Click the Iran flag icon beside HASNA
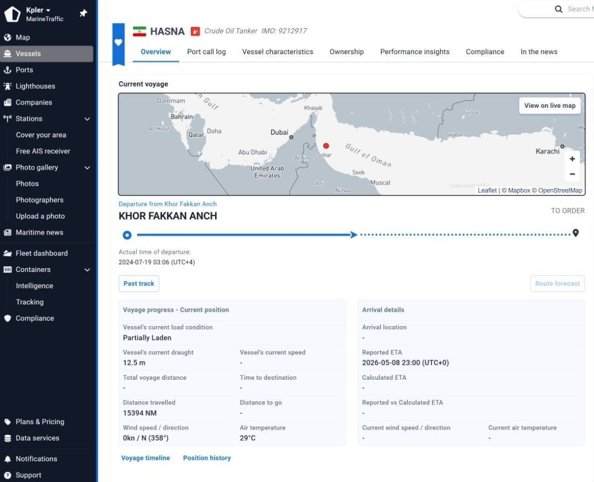 139,32
